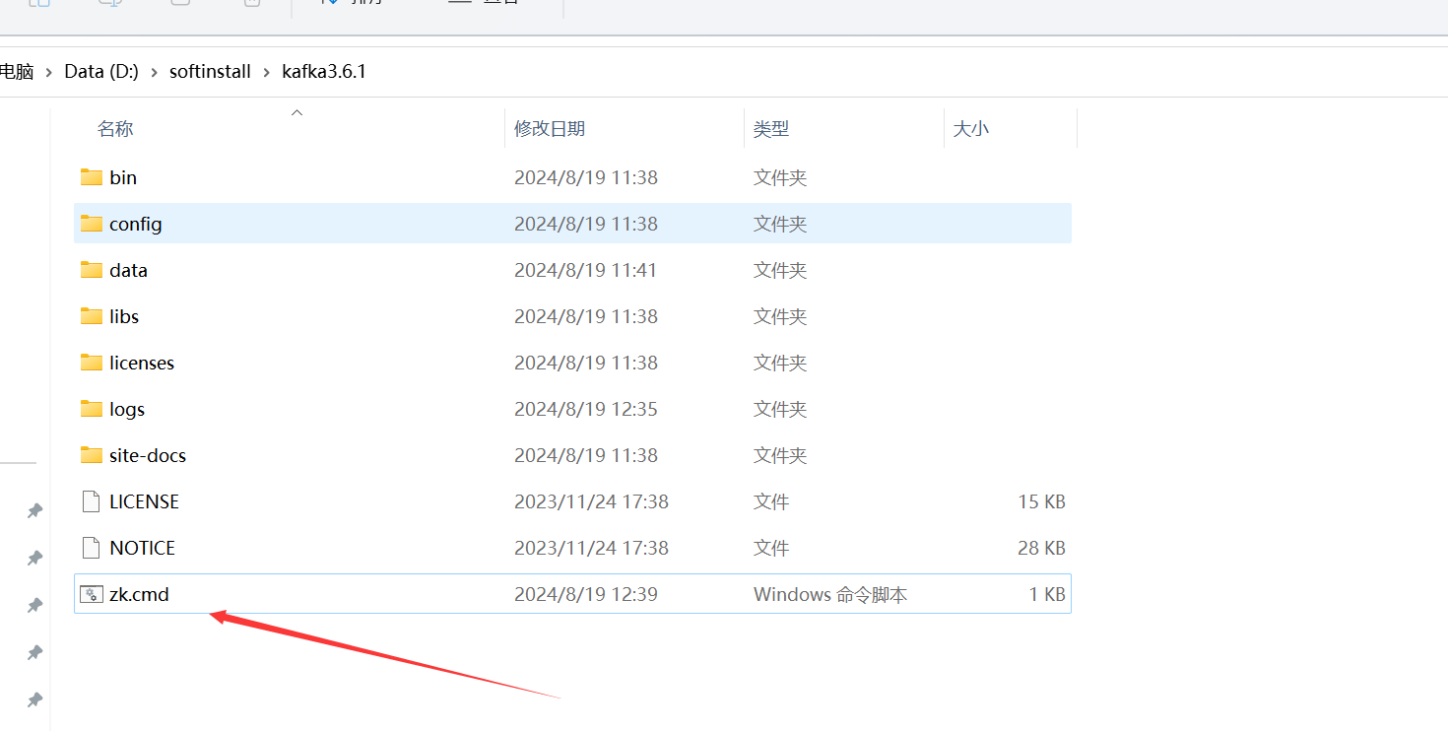The height and width of the screenshot is (731, 1448).
Task: Select the folder name bin
Action: [x=123, y=177]
